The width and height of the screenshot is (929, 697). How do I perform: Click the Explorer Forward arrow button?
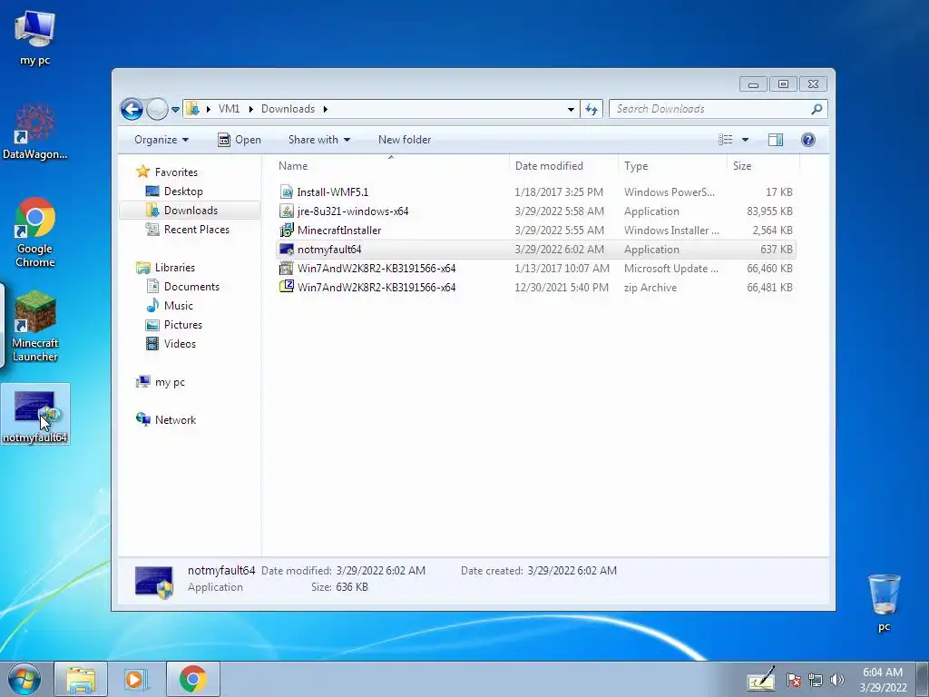(157, 109)
